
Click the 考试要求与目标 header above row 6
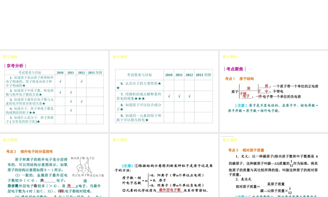coord(139,75)
